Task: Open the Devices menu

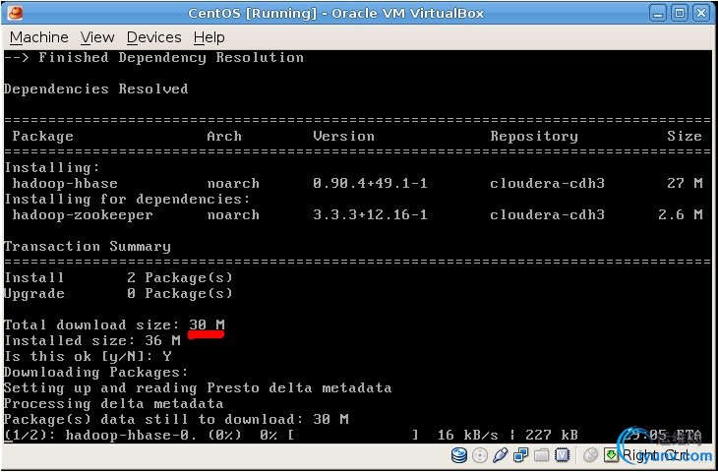Action: tap(153, 37)
